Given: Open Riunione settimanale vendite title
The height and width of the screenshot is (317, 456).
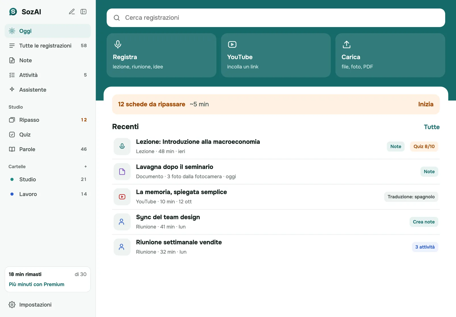Looking at the screenshot, I should click(x=179, y=242).
